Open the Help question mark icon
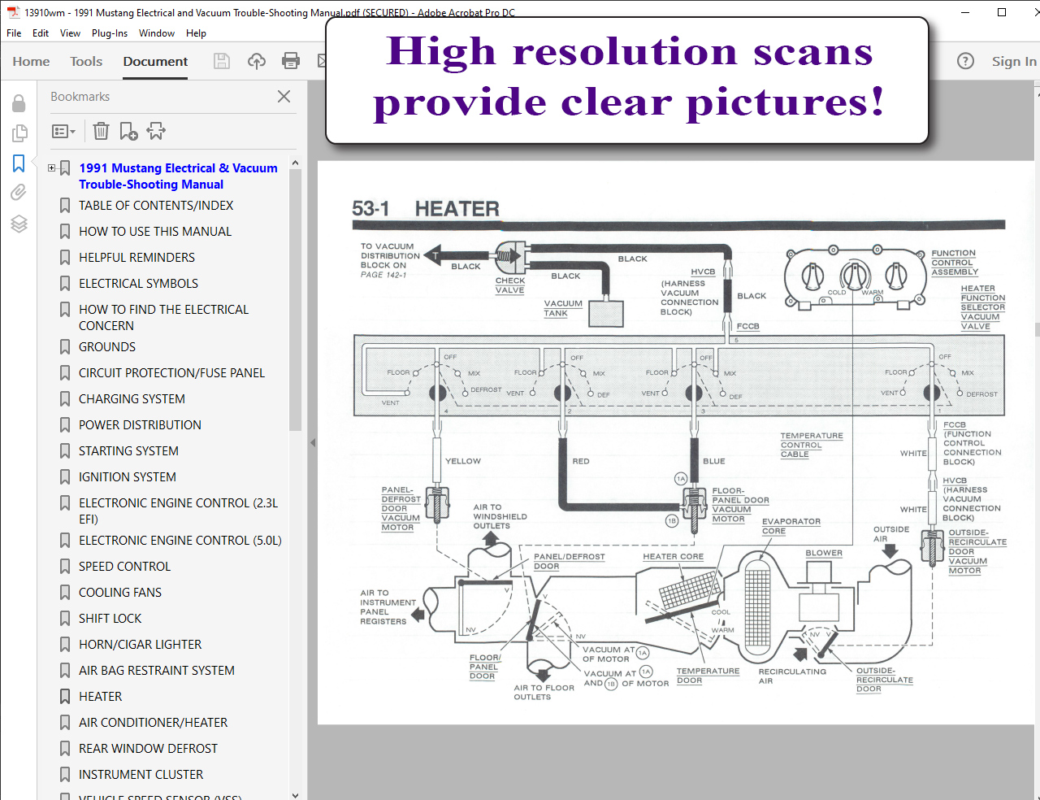The image size is (1040, 800). click(965, 61)
